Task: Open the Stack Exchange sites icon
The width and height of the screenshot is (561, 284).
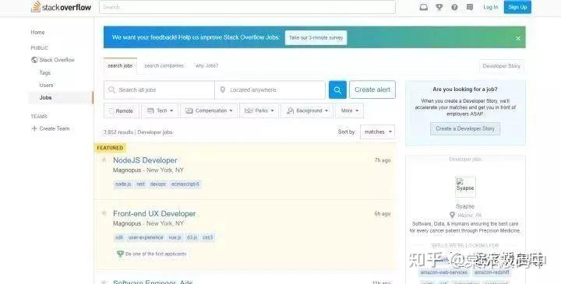Action: point(470,7)
